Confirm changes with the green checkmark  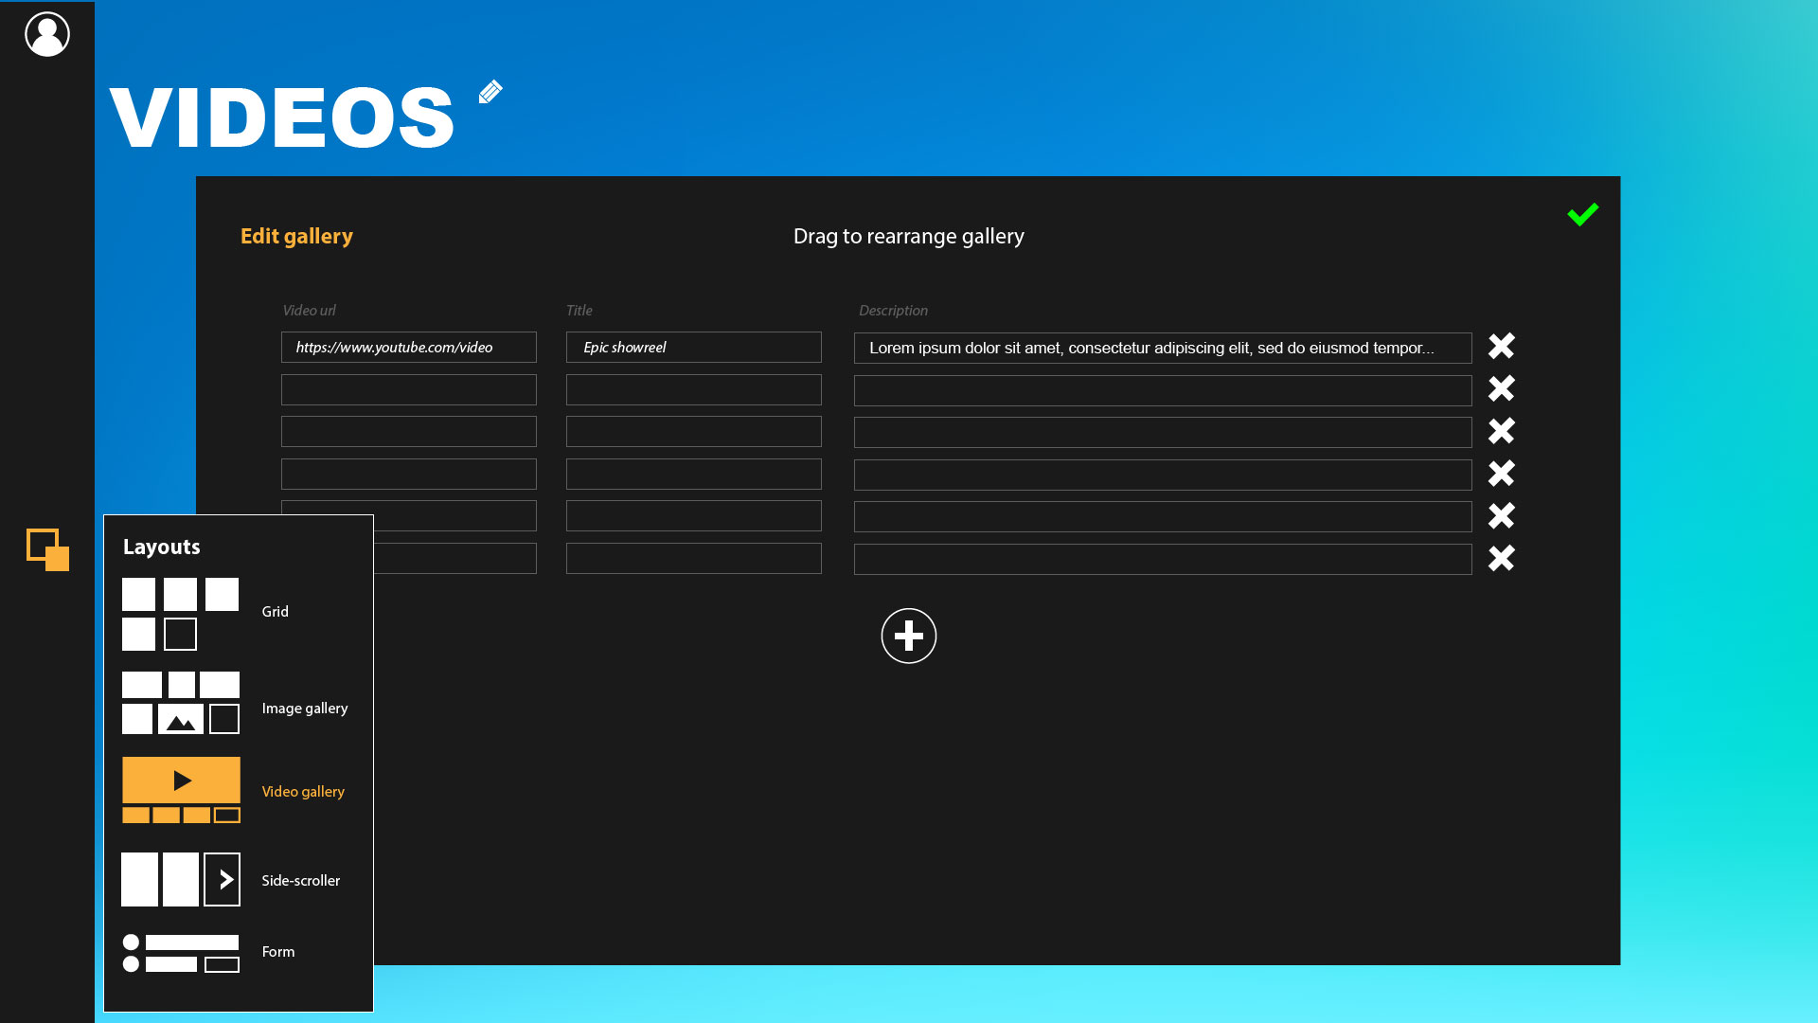(1582, 215)
